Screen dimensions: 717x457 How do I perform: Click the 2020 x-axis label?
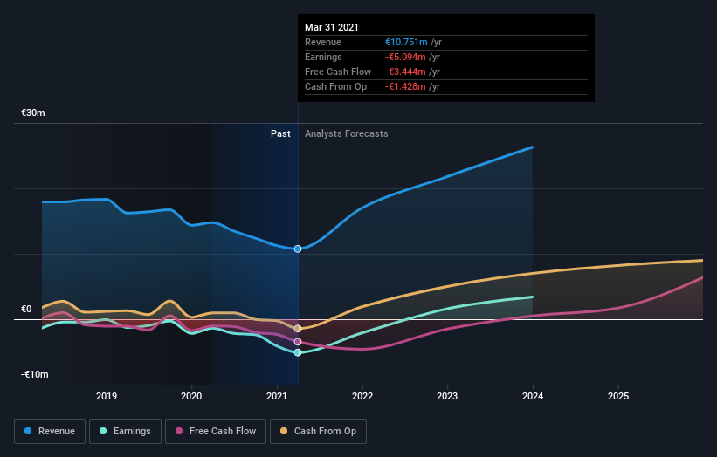click(x=191, y=396)
